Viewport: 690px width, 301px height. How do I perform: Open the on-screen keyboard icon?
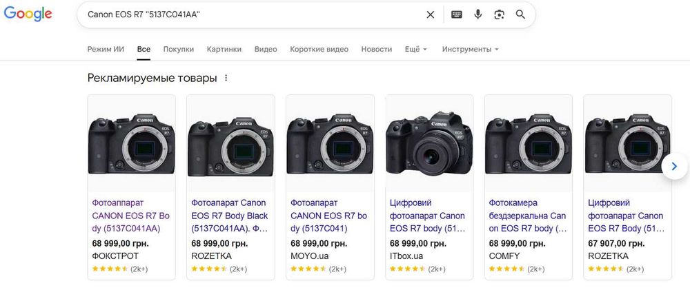click(x=456, y=14)
